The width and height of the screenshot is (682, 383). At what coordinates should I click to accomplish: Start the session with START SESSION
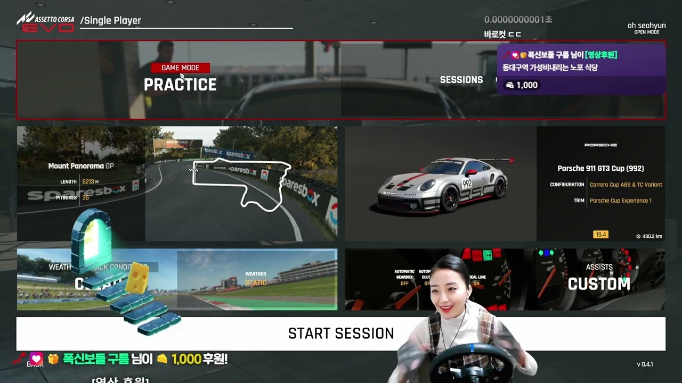point(341,334)
